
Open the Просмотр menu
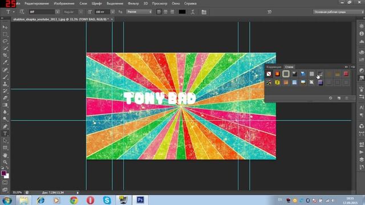[160, 3]
